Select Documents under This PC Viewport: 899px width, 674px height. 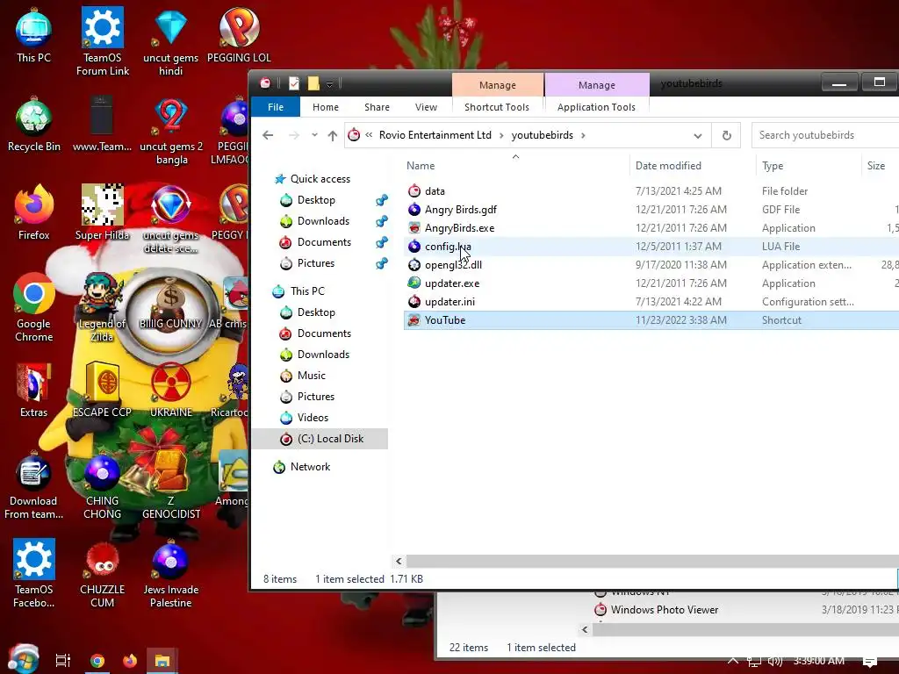click(324, 333)
